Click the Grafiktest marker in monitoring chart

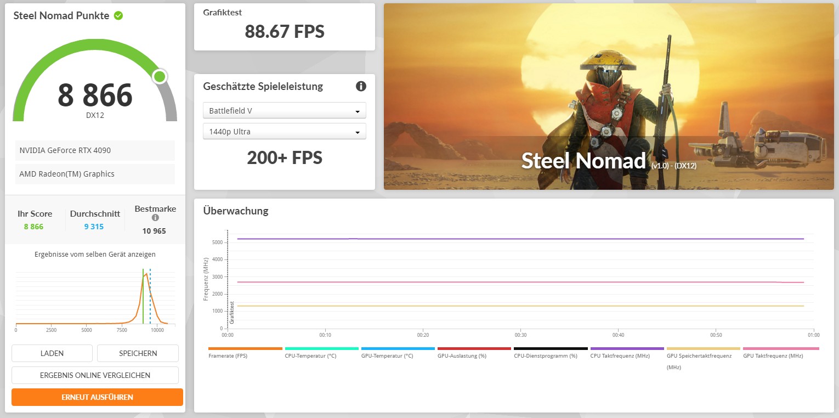(232, 312)
